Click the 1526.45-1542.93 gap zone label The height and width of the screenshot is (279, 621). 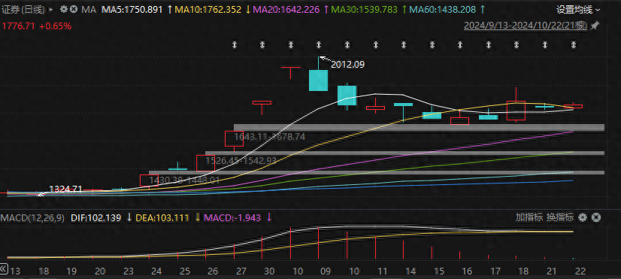[241, 161]
